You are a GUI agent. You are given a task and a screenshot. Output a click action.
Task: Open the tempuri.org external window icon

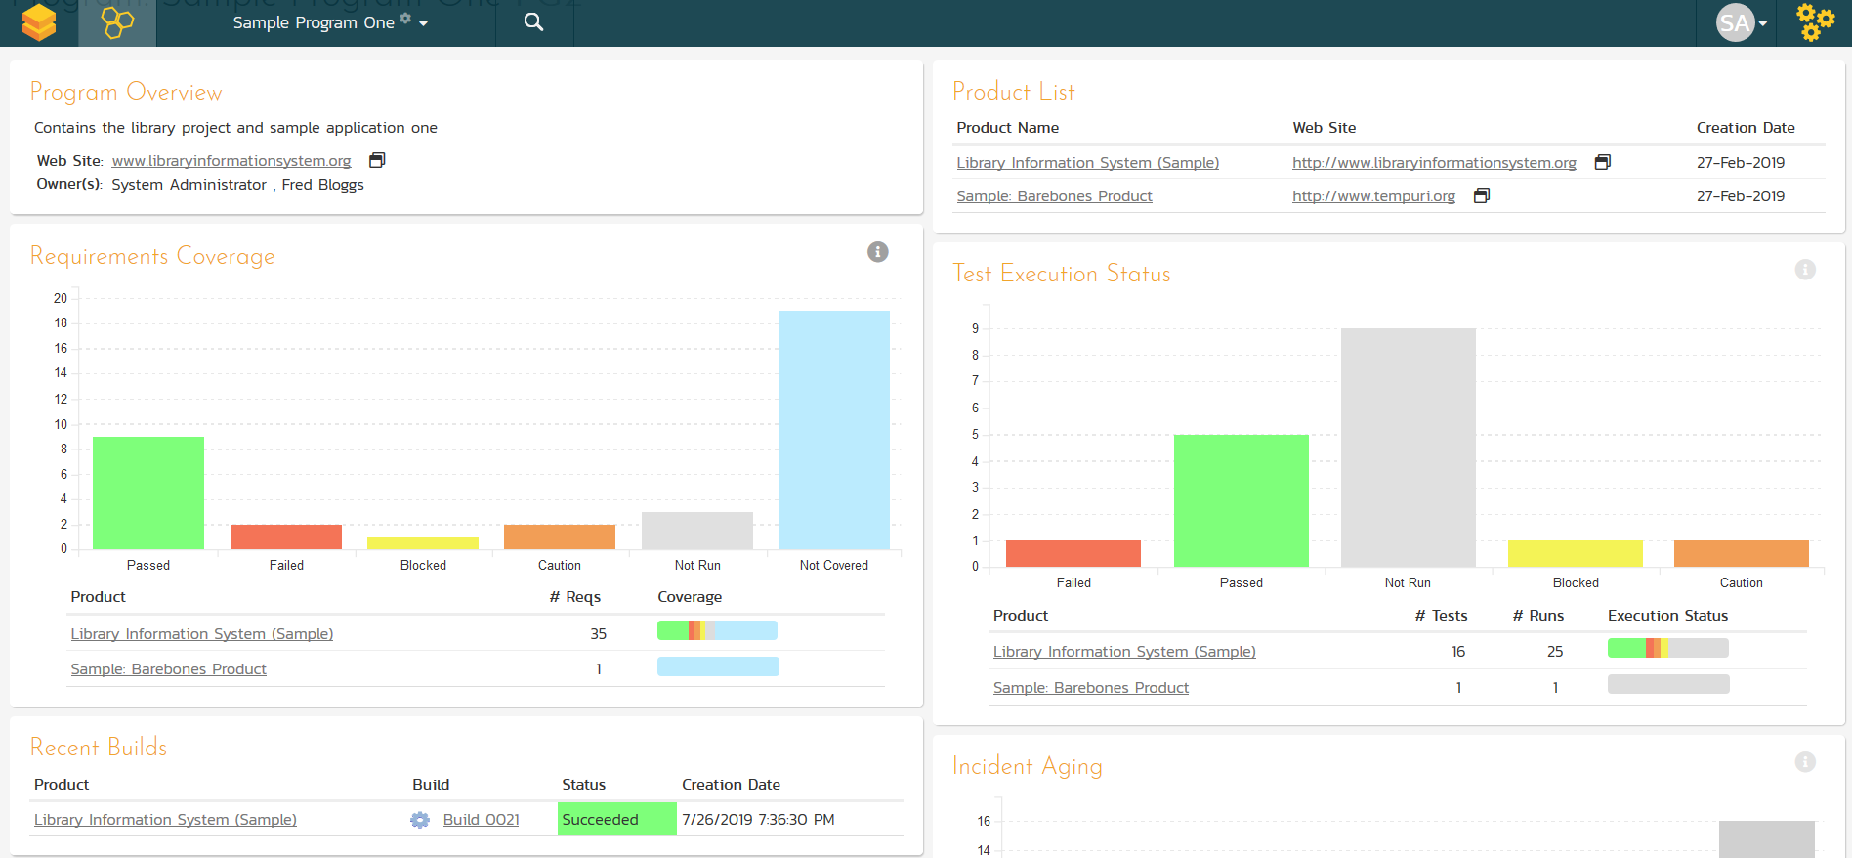(x=1481, y=195)
